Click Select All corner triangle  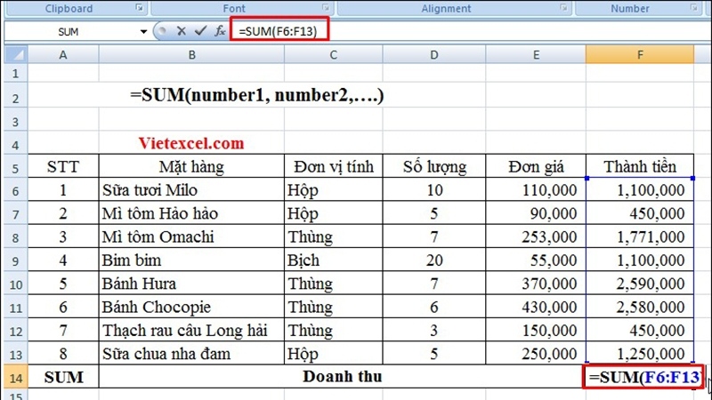coord(16,55)
